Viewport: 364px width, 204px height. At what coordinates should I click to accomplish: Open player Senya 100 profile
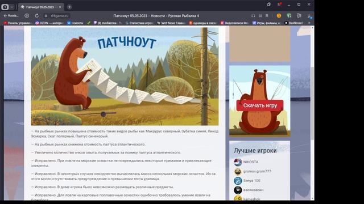tap(251, 181)
